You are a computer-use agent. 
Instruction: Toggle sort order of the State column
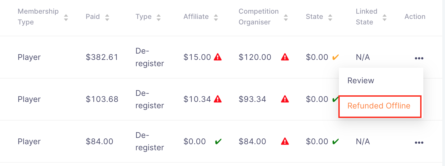tap(330, 18)
